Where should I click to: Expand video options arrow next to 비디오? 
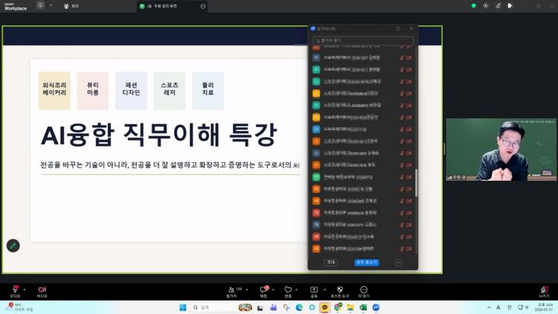click(53, 289)
